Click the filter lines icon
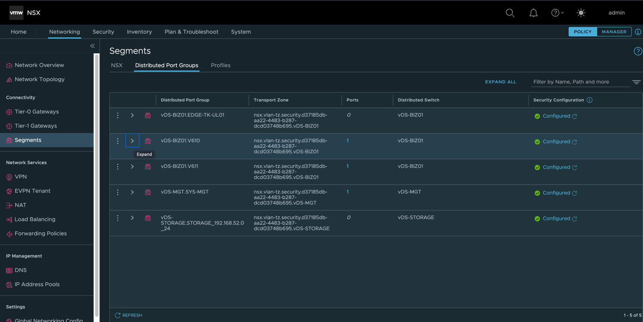643x322 pixels. [636, 82]
